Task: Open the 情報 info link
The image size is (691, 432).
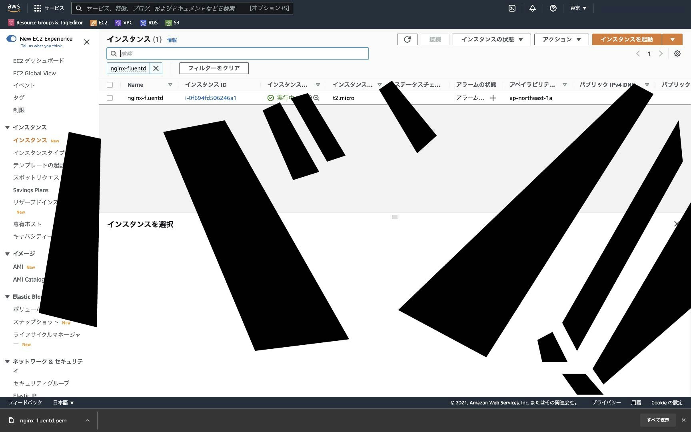Action: point(172,40)
